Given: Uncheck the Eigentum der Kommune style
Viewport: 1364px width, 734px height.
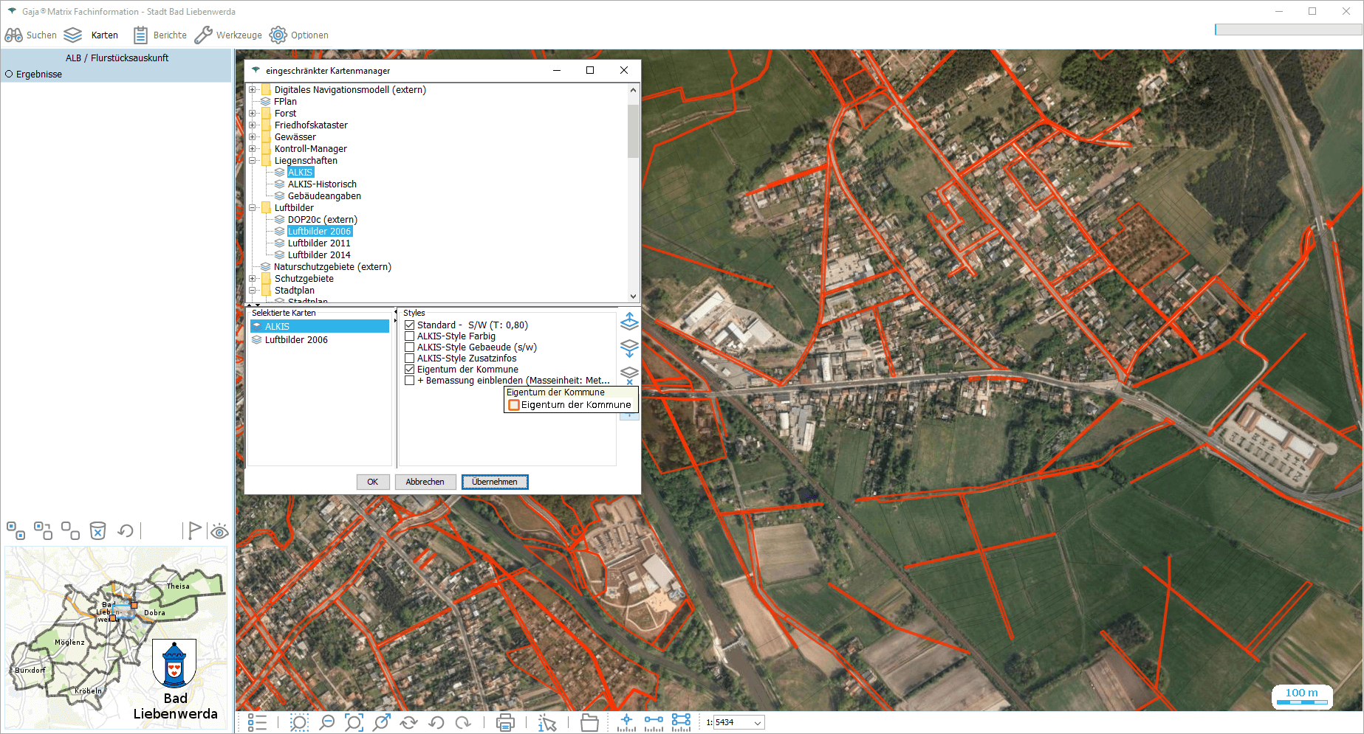Looking at the screenshot, I should pyautogui.click(x=410, y=370).
